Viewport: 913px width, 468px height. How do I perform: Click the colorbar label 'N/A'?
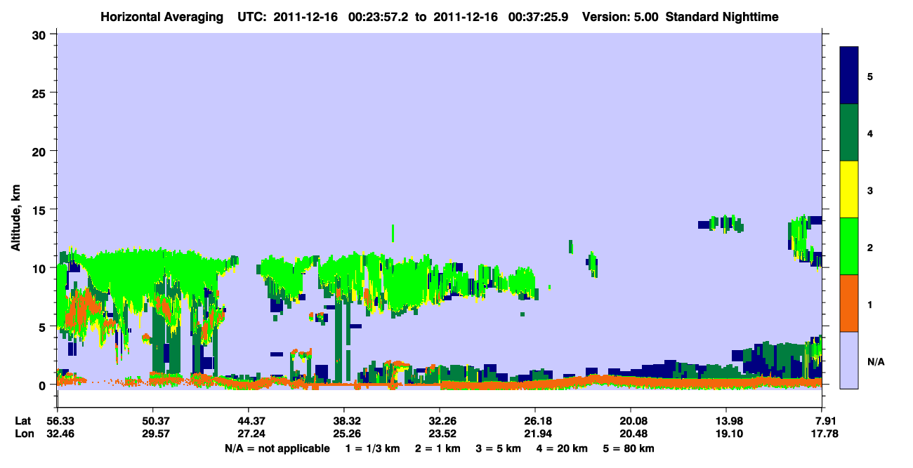point(875,361)
